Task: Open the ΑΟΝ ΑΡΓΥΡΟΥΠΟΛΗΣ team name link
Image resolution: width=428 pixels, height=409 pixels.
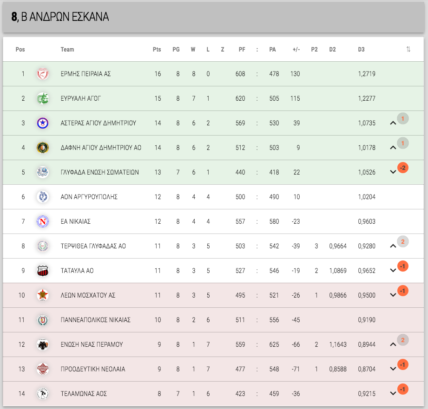Action: 89,197
